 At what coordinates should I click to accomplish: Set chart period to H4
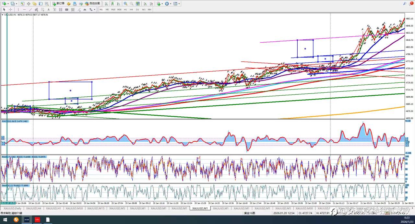click(131, 9)
